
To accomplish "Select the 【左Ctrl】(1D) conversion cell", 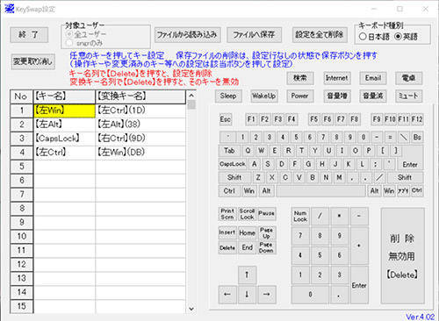I will pyautogui.click(x=140, y=111).
